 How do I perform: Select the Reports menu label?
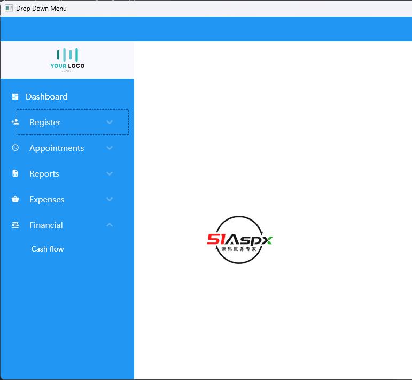[44, 174]
